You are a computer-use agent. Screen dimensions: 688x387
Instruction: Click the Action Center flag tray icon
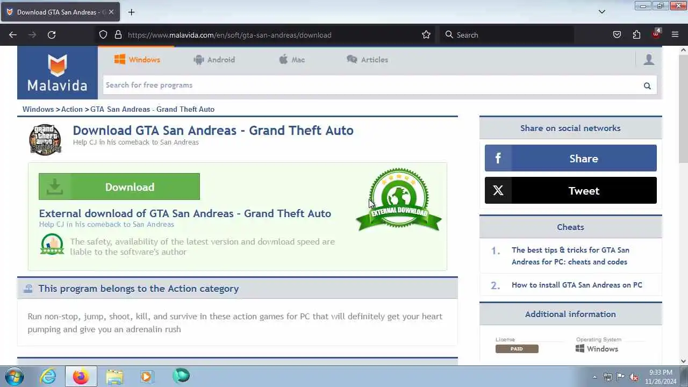tap(621, 377)
